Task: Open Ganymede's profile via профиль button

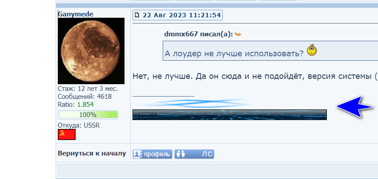Action: [153, 154]
